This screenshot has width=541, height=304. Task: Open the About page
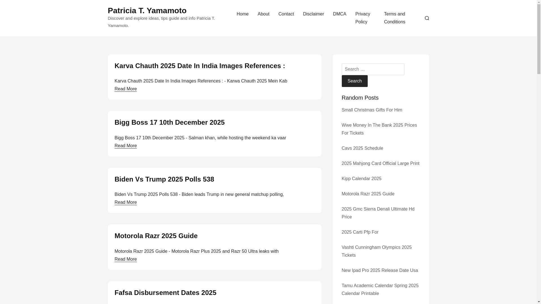pos(263,14)
